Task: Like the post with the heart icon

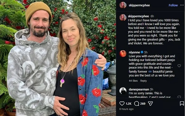Action: coord(122,104)
